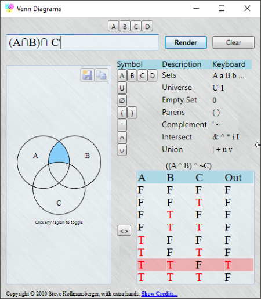Insert the Intersect symbol
This screenshot has height=299, width=261.
[x=122, y=138]
